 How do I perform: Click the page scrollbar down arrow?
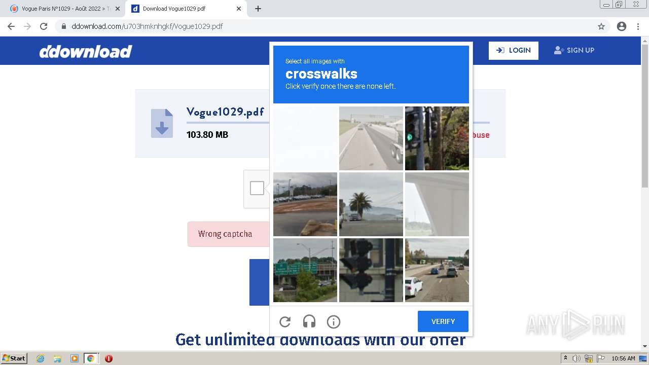click(x=645, y=346)
